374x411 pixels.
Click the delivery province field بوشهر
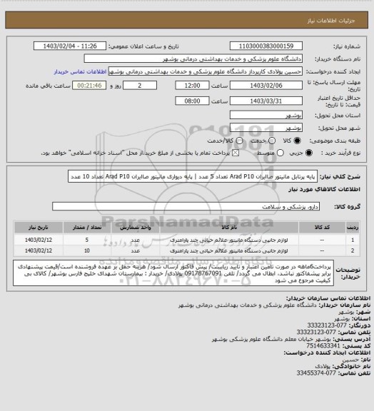coord(266,115)
